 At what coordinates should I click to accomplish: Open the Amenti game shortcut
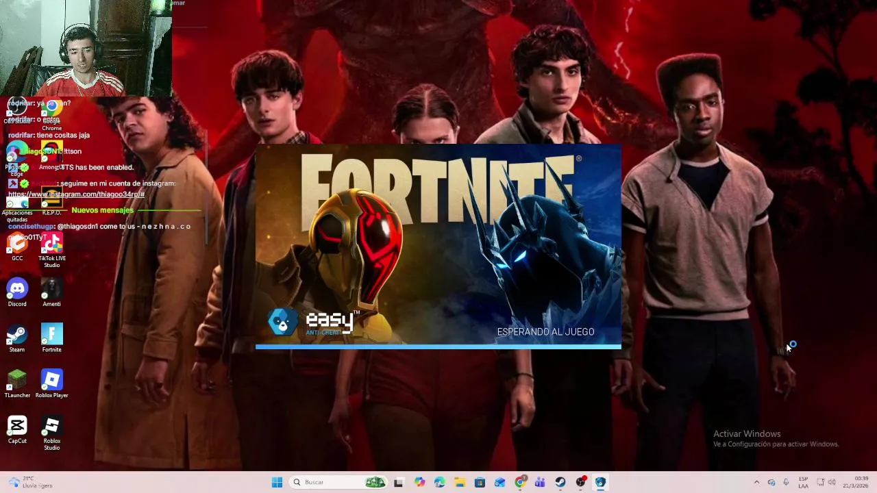[x=52, y=292]
